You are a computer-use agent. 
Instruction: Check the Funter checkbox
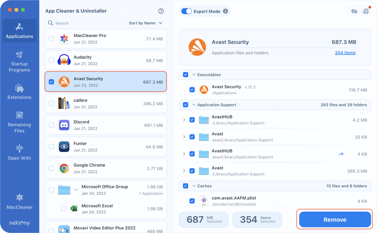click(x=51, y=147)
